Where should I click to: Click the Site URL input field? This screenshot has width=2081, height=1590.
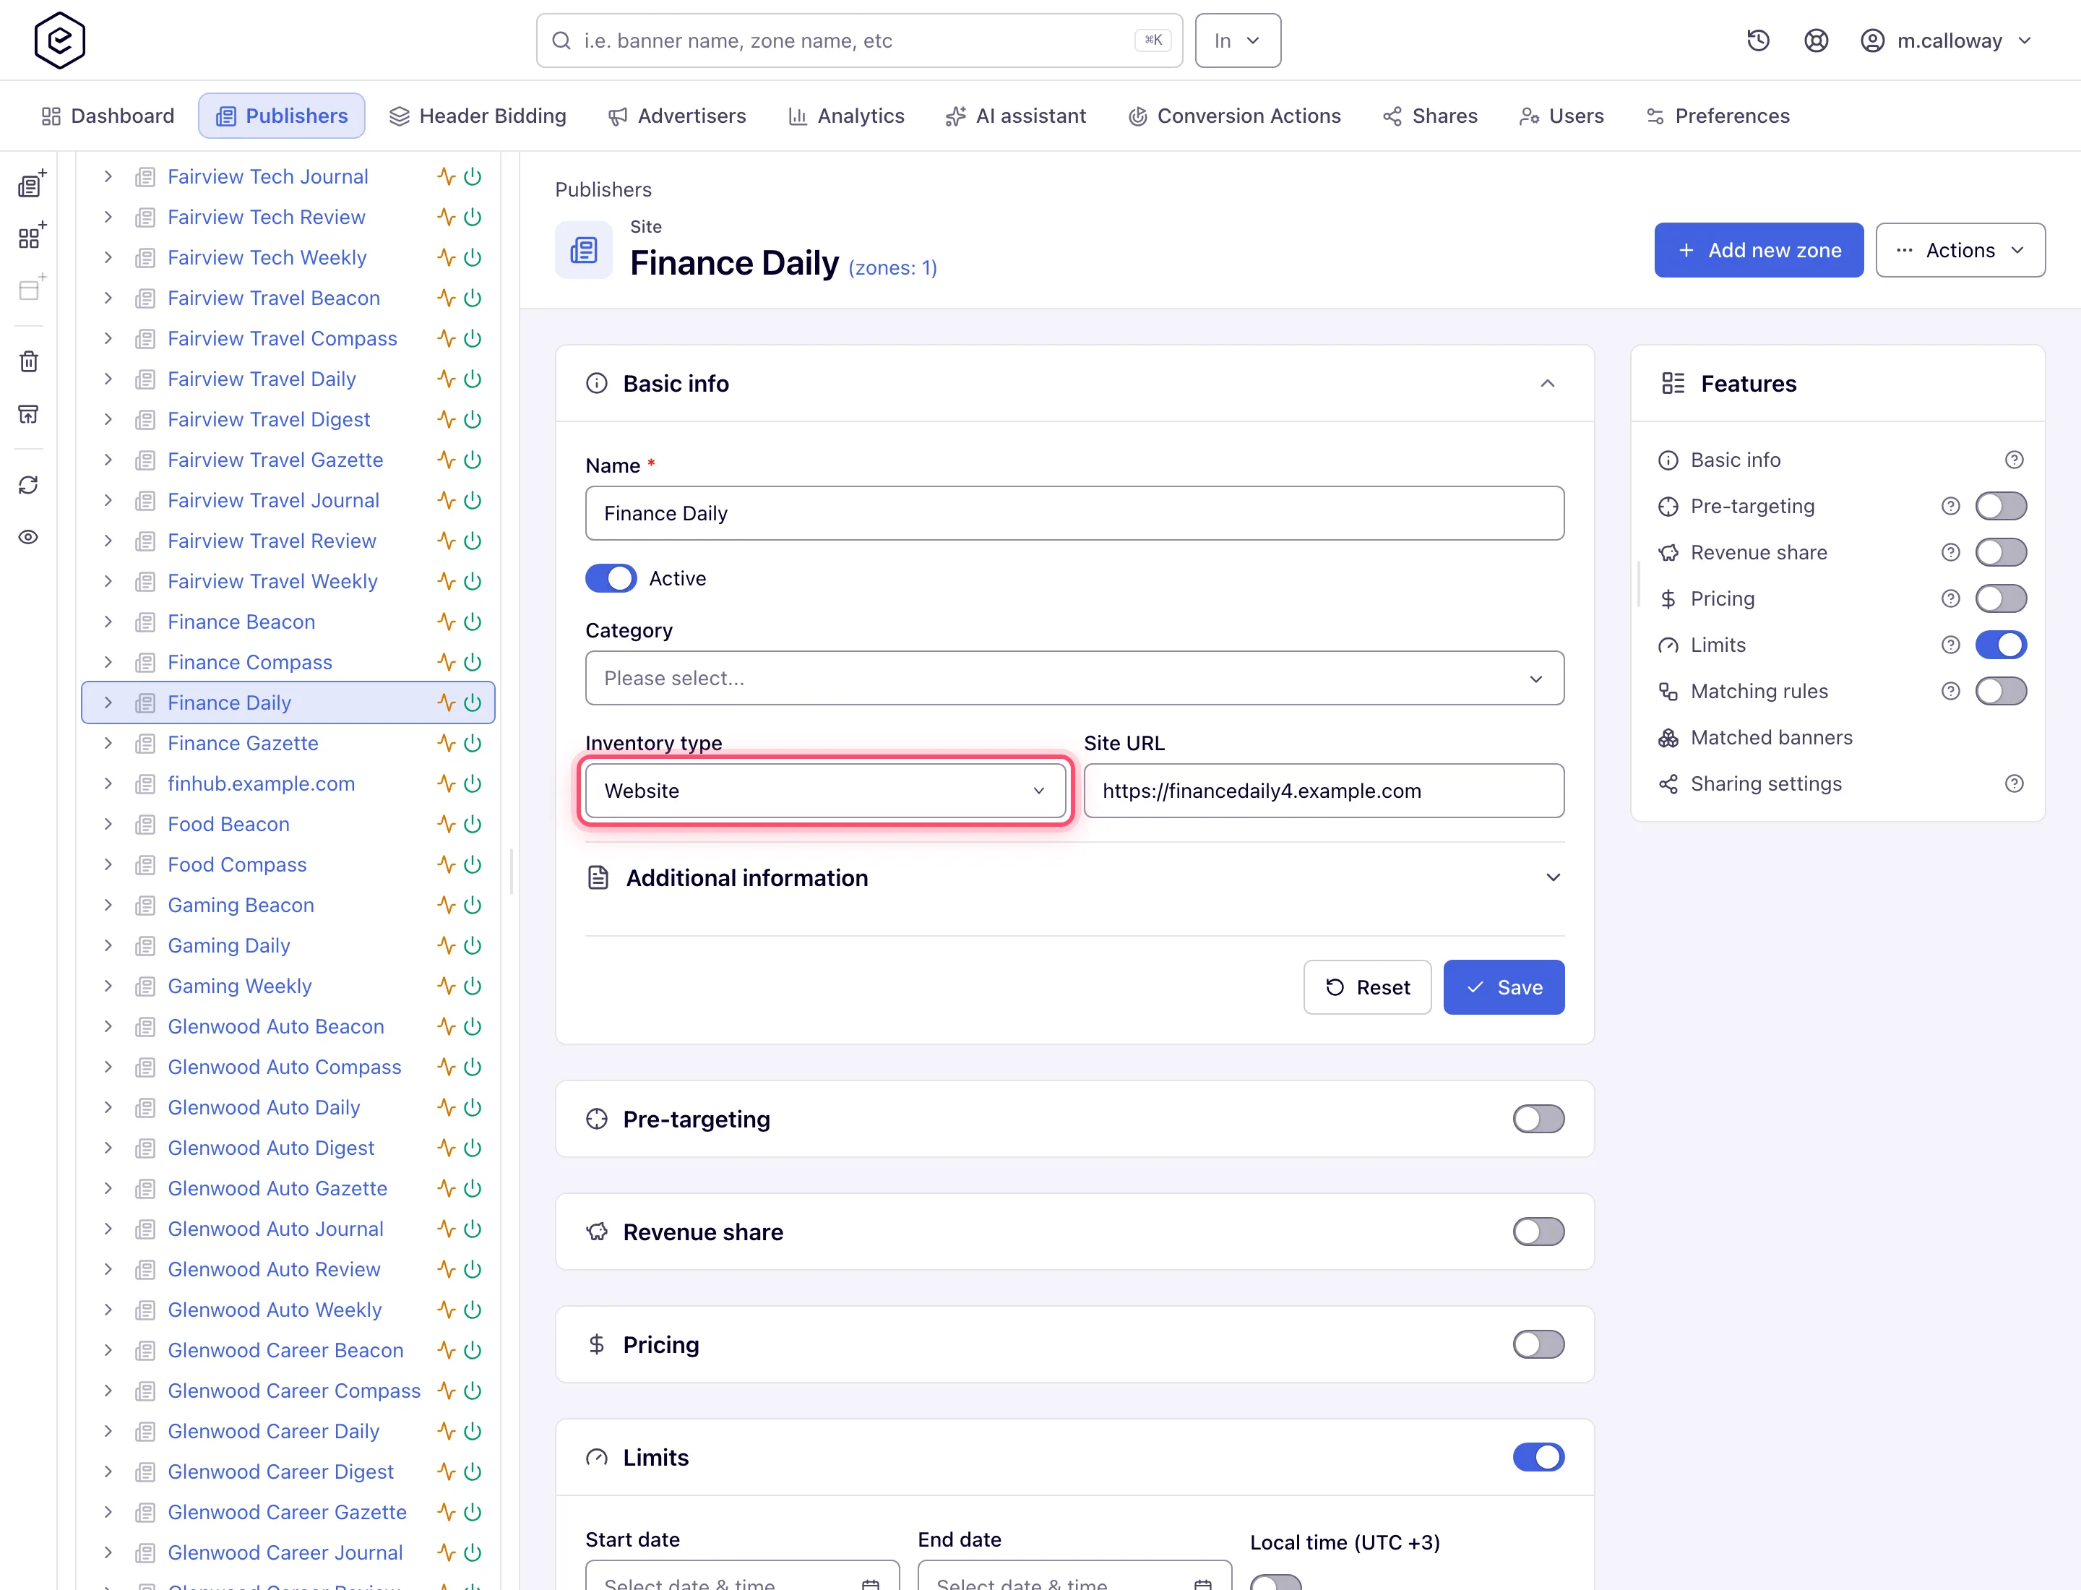pyautogui.click(x=1323, y=790)
